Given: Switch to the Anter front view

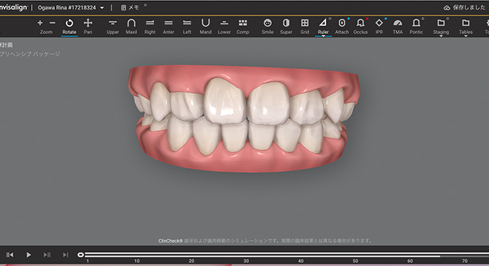Looking at the screenshot, I should (168, 27).
